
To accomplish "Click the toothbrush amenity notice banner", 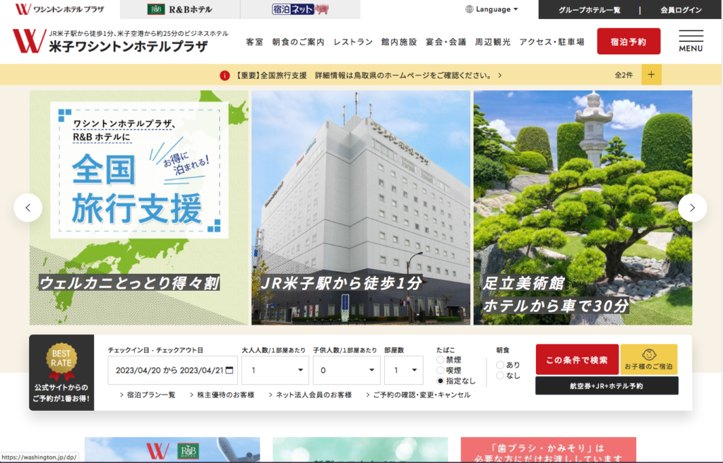I will pos(548,450).
